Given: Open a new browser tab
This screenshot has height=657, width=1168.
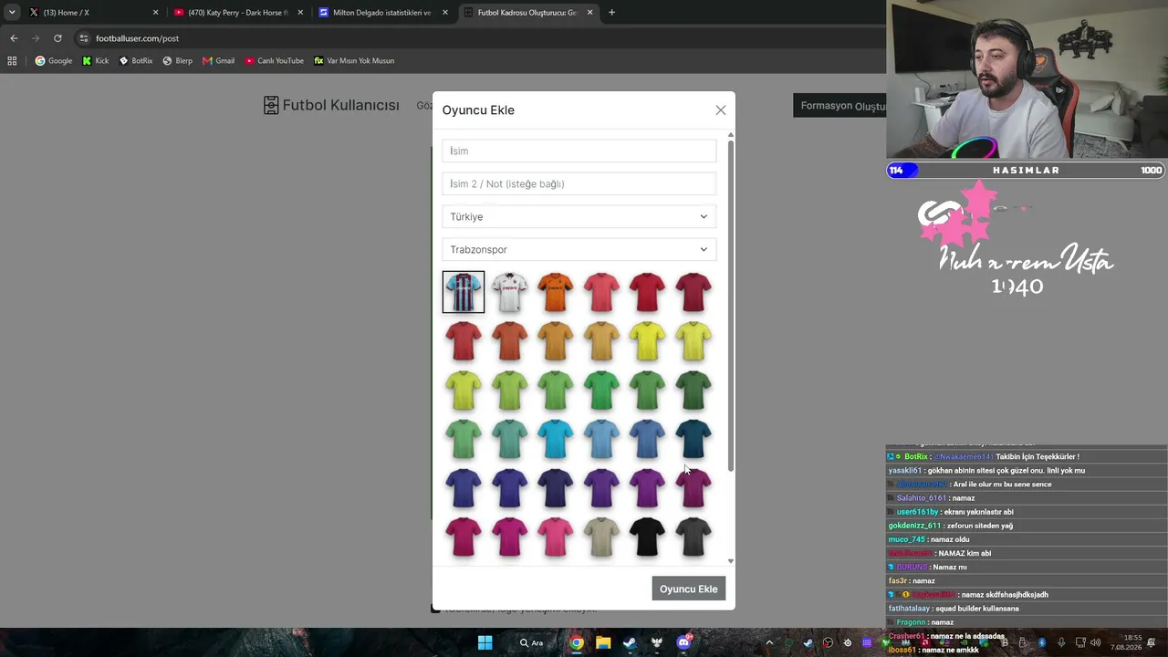Looking at the screenshot, I should 611,13.
